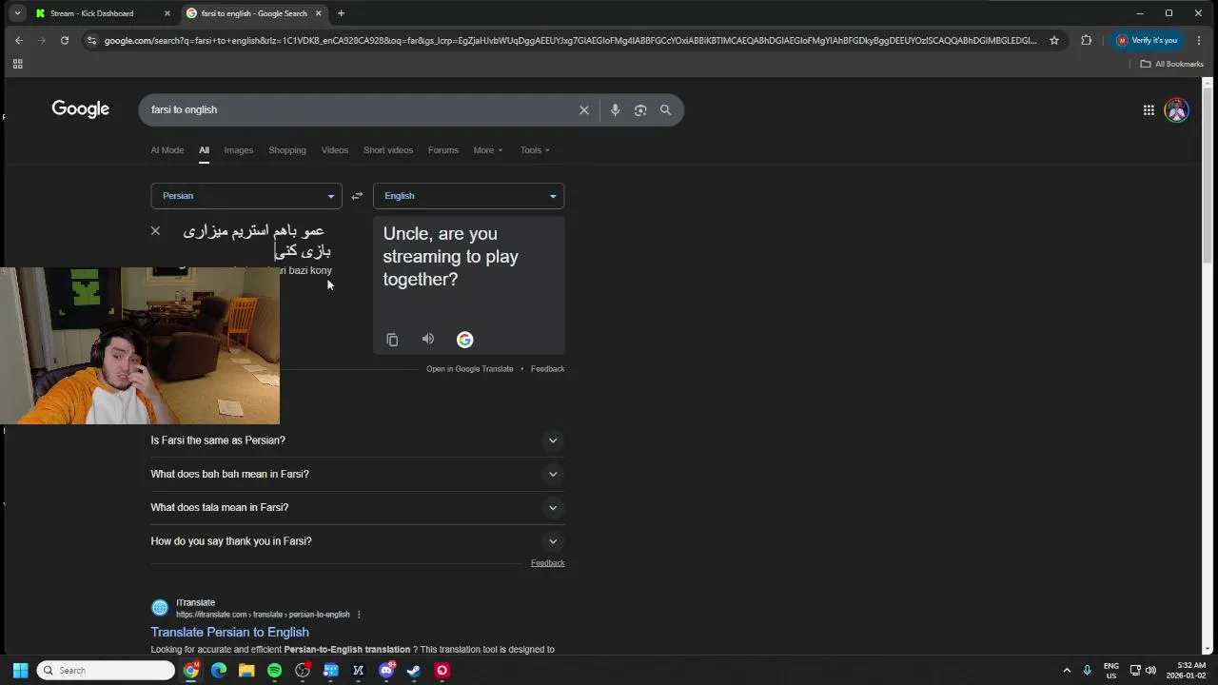This screenshot has height=685, width=1218.
Task: Click the Verify it's you profile button
Action: (1147, 40)
